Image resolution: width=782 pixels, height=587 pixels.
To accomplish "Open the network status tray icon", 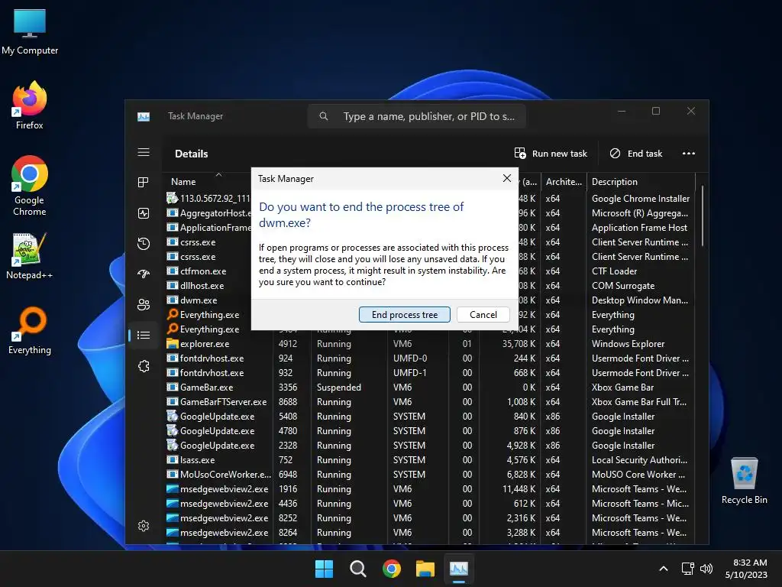I will pos(688,569).
